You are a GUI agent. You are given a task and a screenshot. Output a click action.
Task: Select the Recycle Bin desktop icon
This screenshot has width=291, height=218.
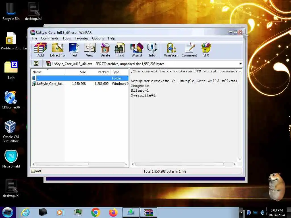point(11,11)
